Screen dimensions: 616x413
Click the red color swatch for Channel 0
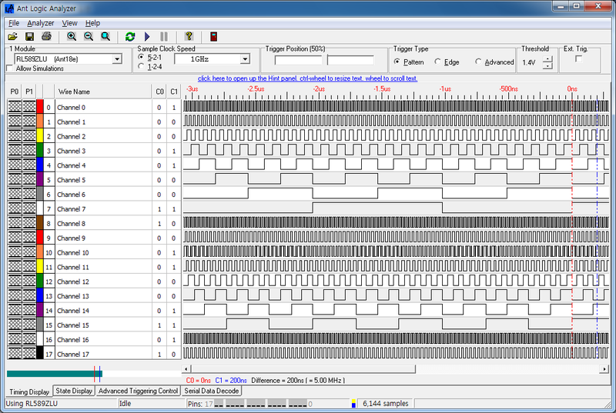click(x=40, y=108)
